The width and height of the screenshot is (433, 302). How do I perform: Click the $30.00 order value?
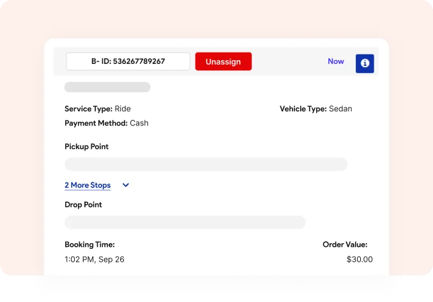[360, 259]
